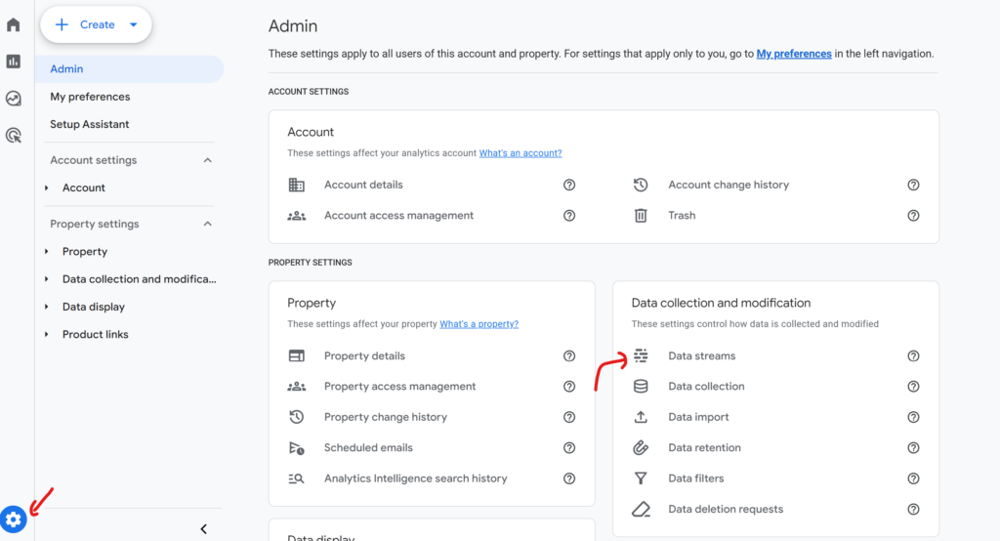This screenshot has height=541, width=1000.
Task: Click the Trash bin icon
Action: pyautogui.click(x=641, y=216)
